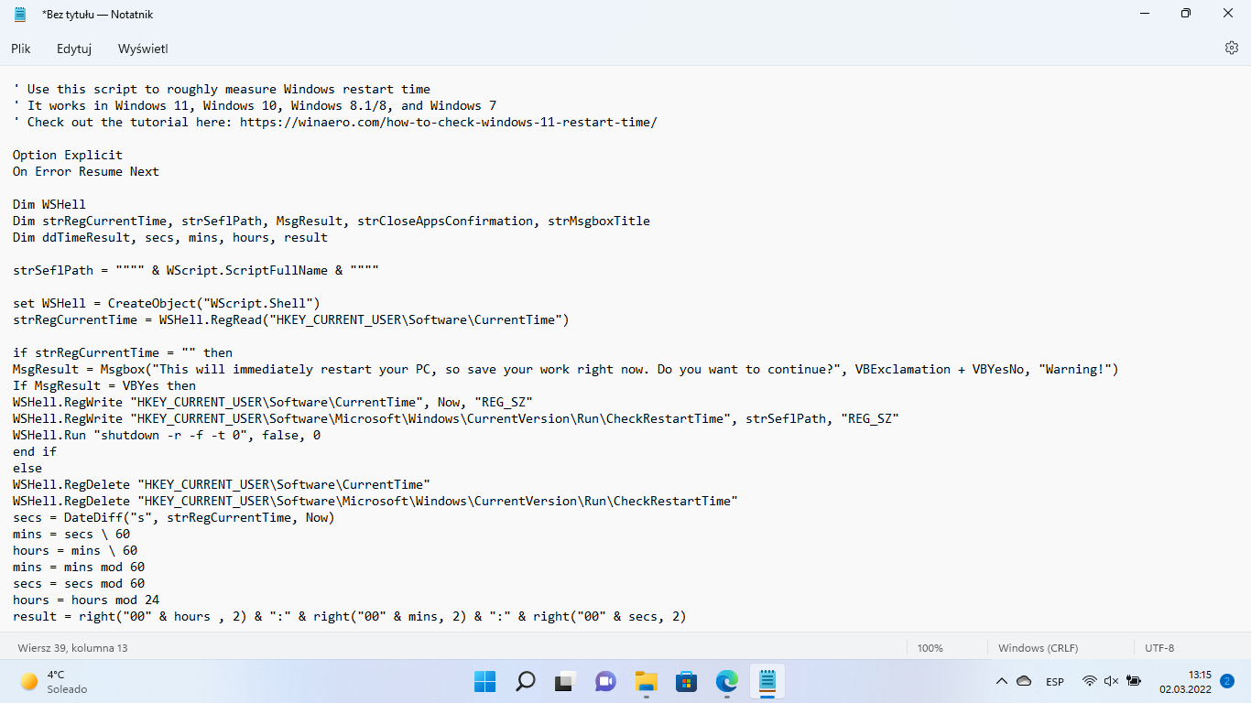Open Task View icon on taskbar
This screenshot has height=703, width=1251.
565,682
